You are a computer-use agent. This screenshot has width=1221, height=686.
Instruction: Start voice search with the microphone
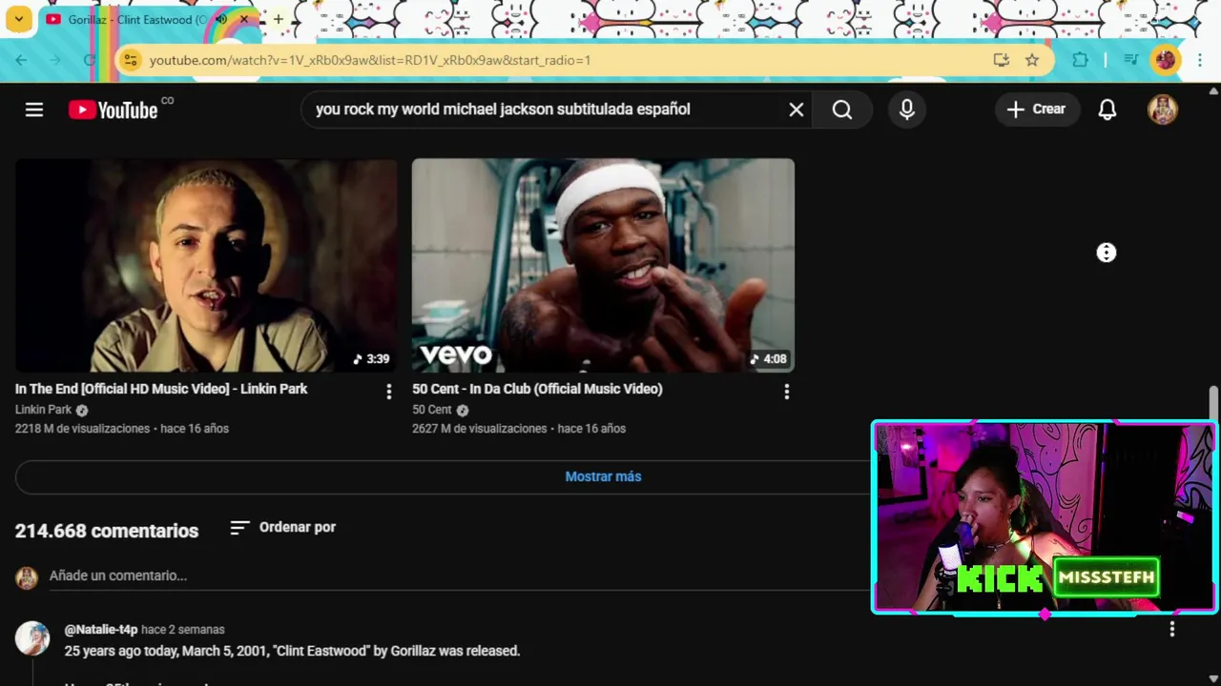(x=907, y=110)
